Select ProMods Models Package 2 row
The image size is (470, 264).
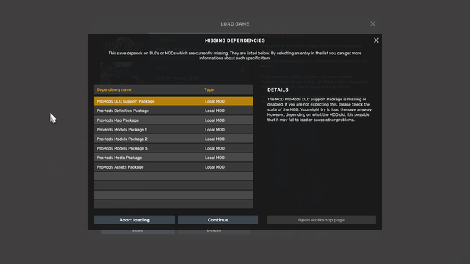click(x=173, y=139)
